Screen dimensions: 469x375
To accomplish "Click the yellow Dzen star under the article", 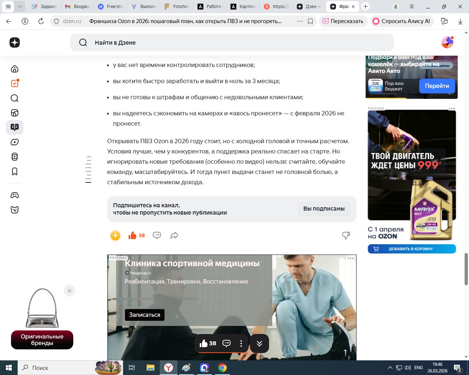I will [115, 235].
